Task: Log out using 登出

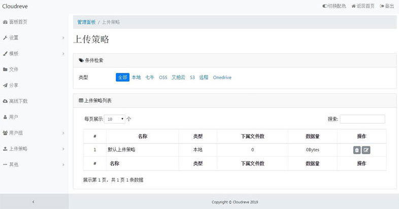Action: (x=387, y=6)
